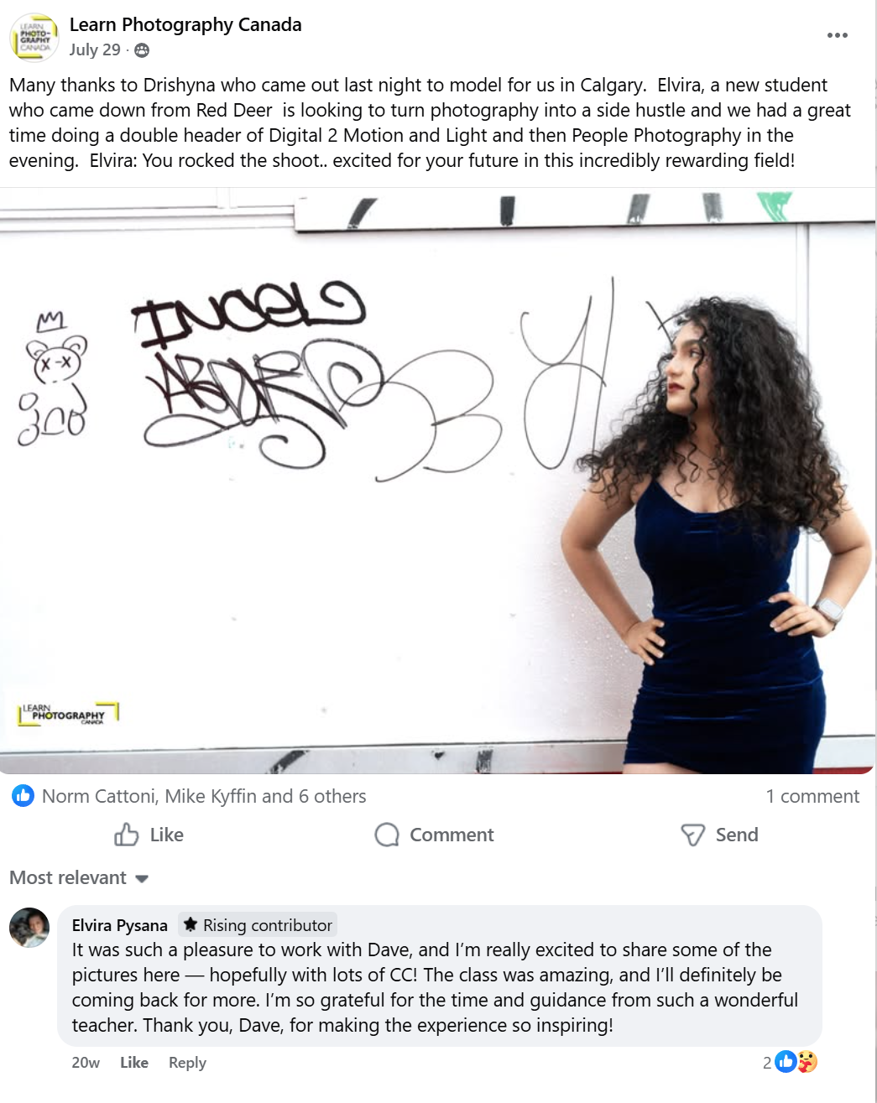The height and width of the screenshot is (1103, 877).
Task: View the 1 comment count link
Action: pyautogui.click(x=812, y=796)
